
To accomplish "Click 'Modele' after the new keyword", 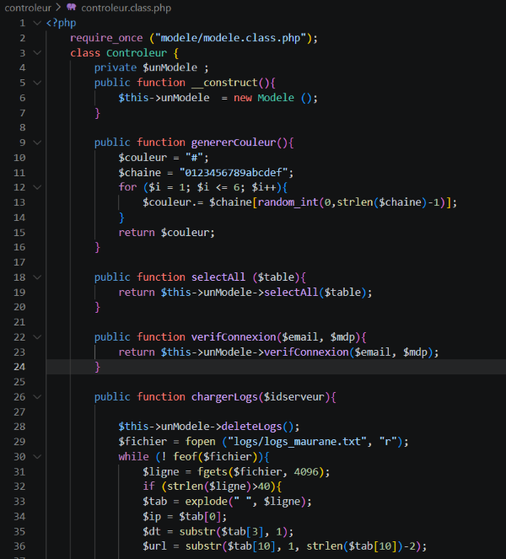I will [x=276, y=98].
